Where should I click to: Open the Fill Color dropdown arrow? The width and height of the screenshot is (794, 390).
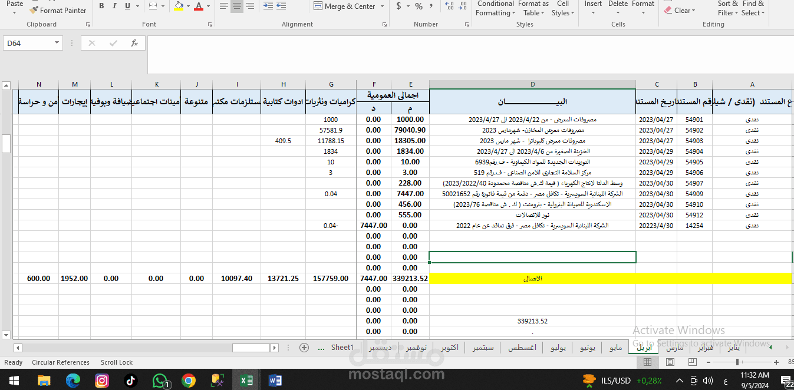click(188, 6)
